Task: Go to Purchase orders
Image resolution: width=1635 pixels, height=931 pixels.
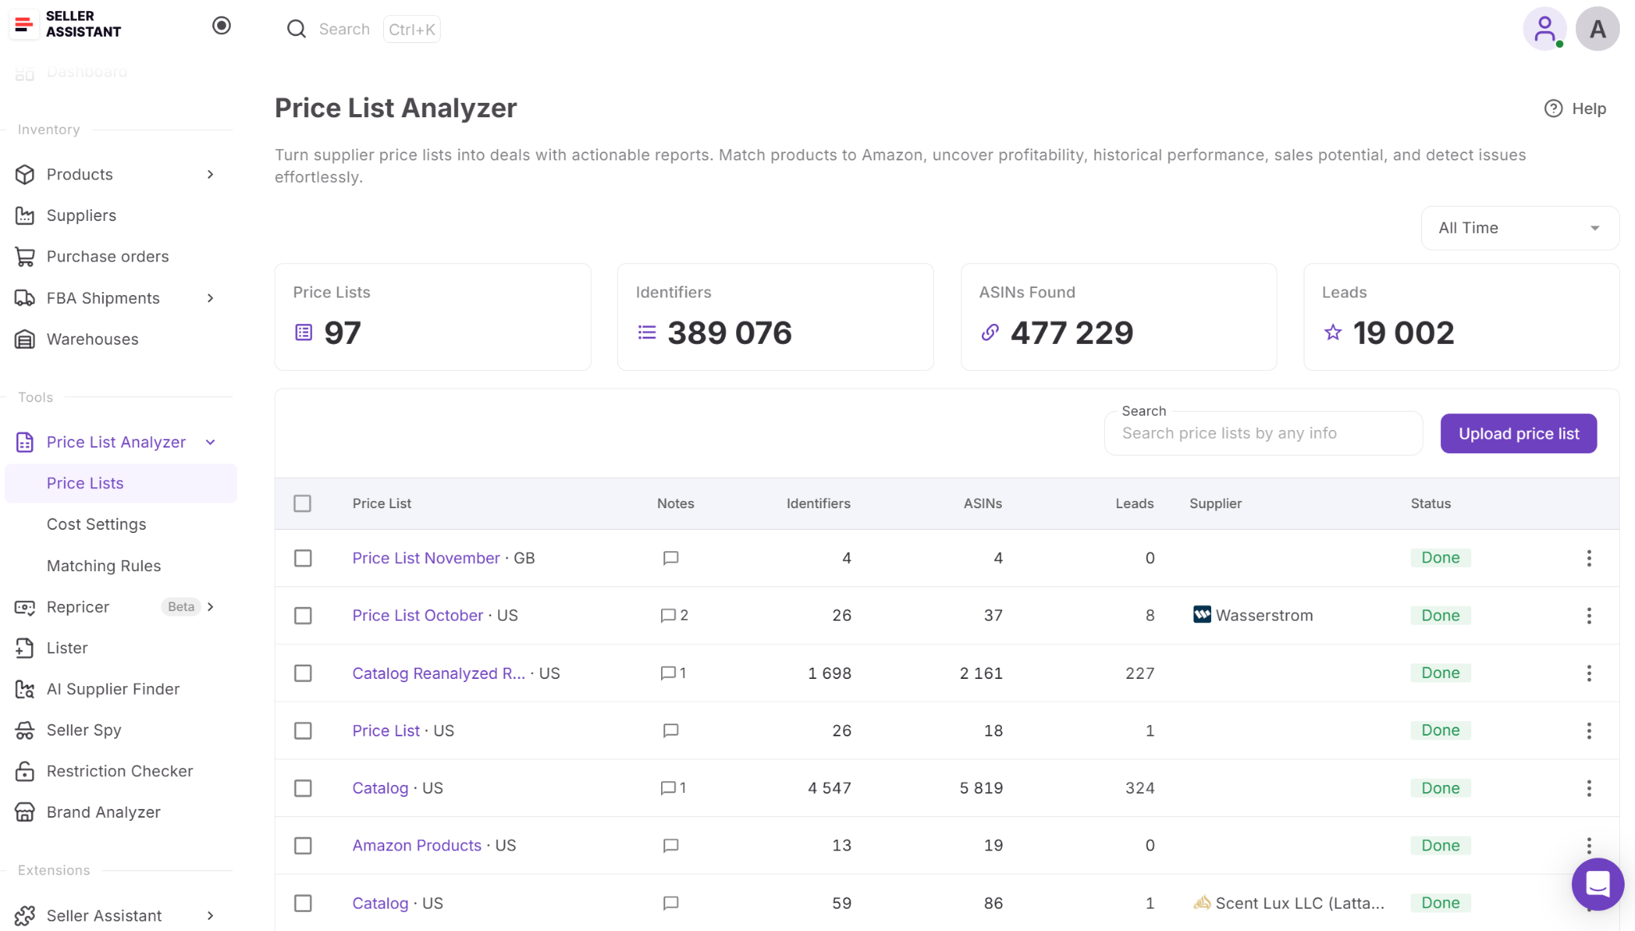Action: point(108,256)
